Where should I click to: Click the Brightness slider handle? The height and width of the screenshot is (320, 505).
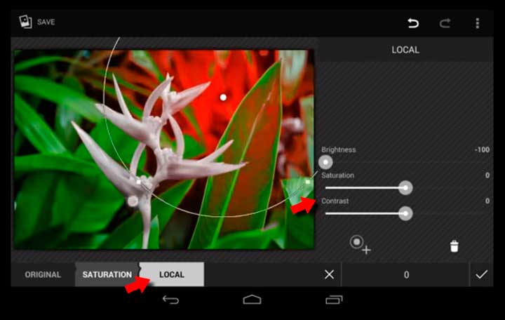(325, 162)
